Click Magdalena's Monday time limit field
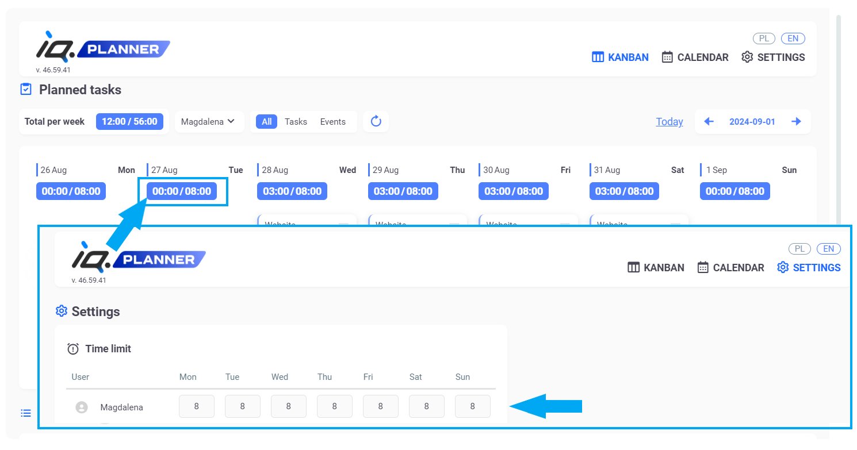 coord(197,406)
